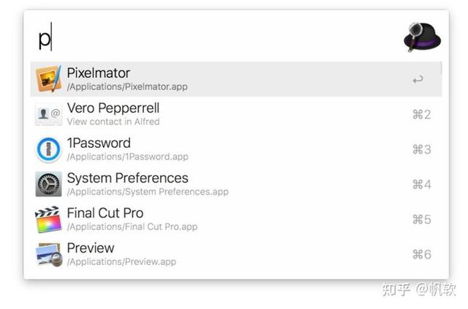
Task: Launch 1Password from the results
Action: pyautogui.click(x=236, y=149)
